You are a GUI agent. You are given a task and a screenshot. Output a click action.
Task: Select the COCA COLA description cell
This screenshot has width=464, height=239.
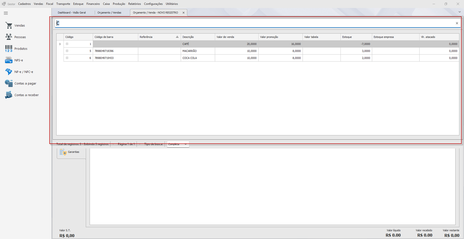[198, 58]
